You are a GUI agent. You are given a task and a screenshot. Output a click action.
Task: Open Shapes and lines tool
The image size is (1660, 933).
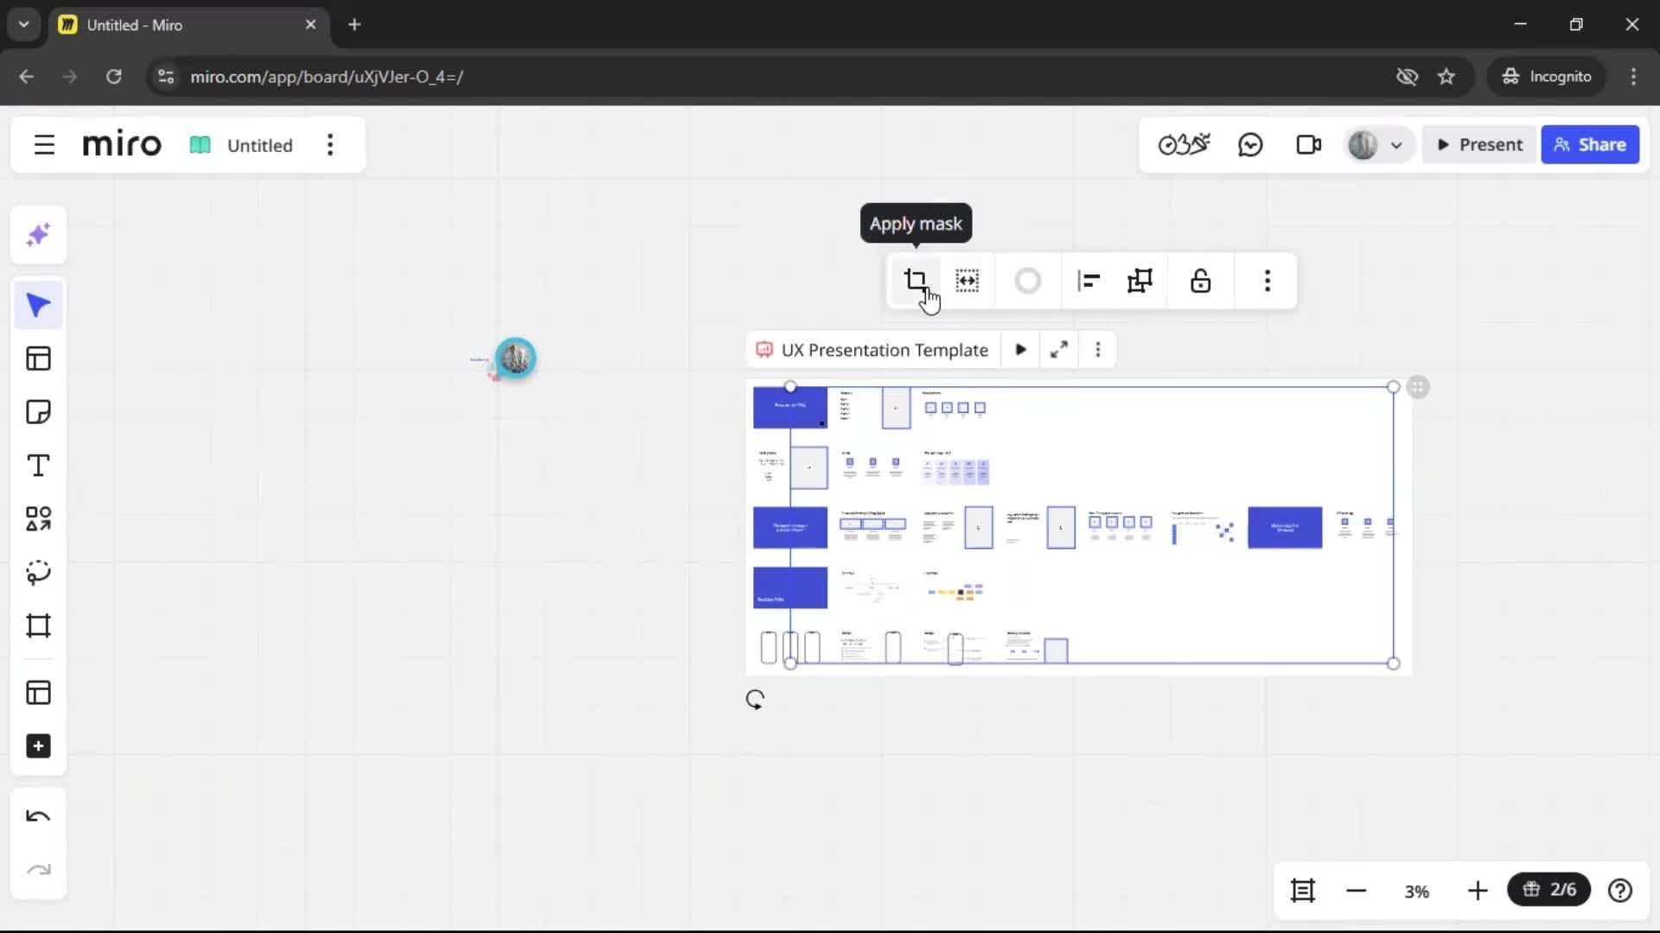tap(38, 518)
